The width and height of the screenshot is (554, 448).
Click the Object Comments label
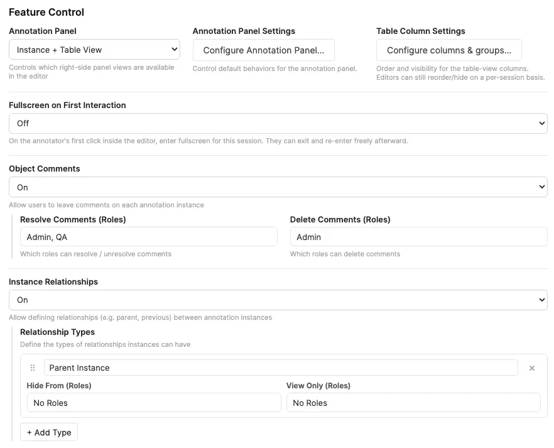45,168
